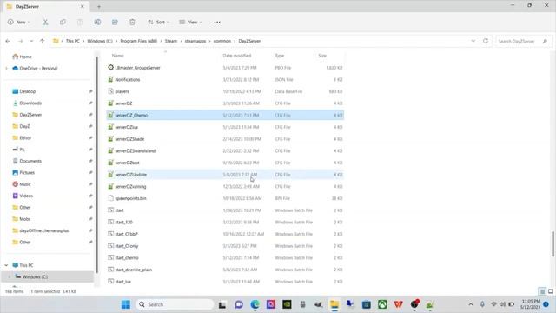
Task: Open the Chat taskbar icon
Action: coord(239,304)
